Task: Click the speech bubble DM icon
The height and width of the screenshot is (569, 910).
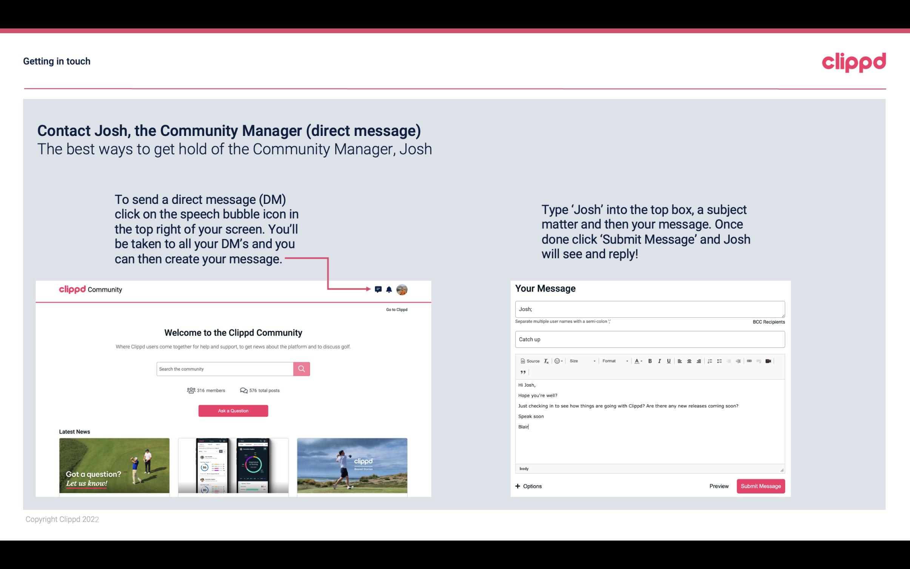Action: pyautogui.click(x=379, y=289)
